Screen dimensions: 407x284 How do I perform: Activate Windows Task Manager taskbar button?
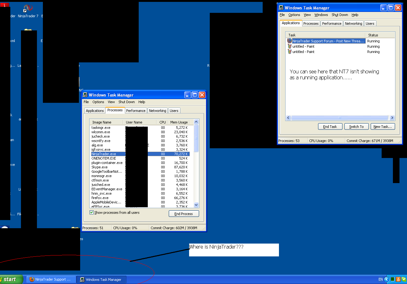[101, 279]
